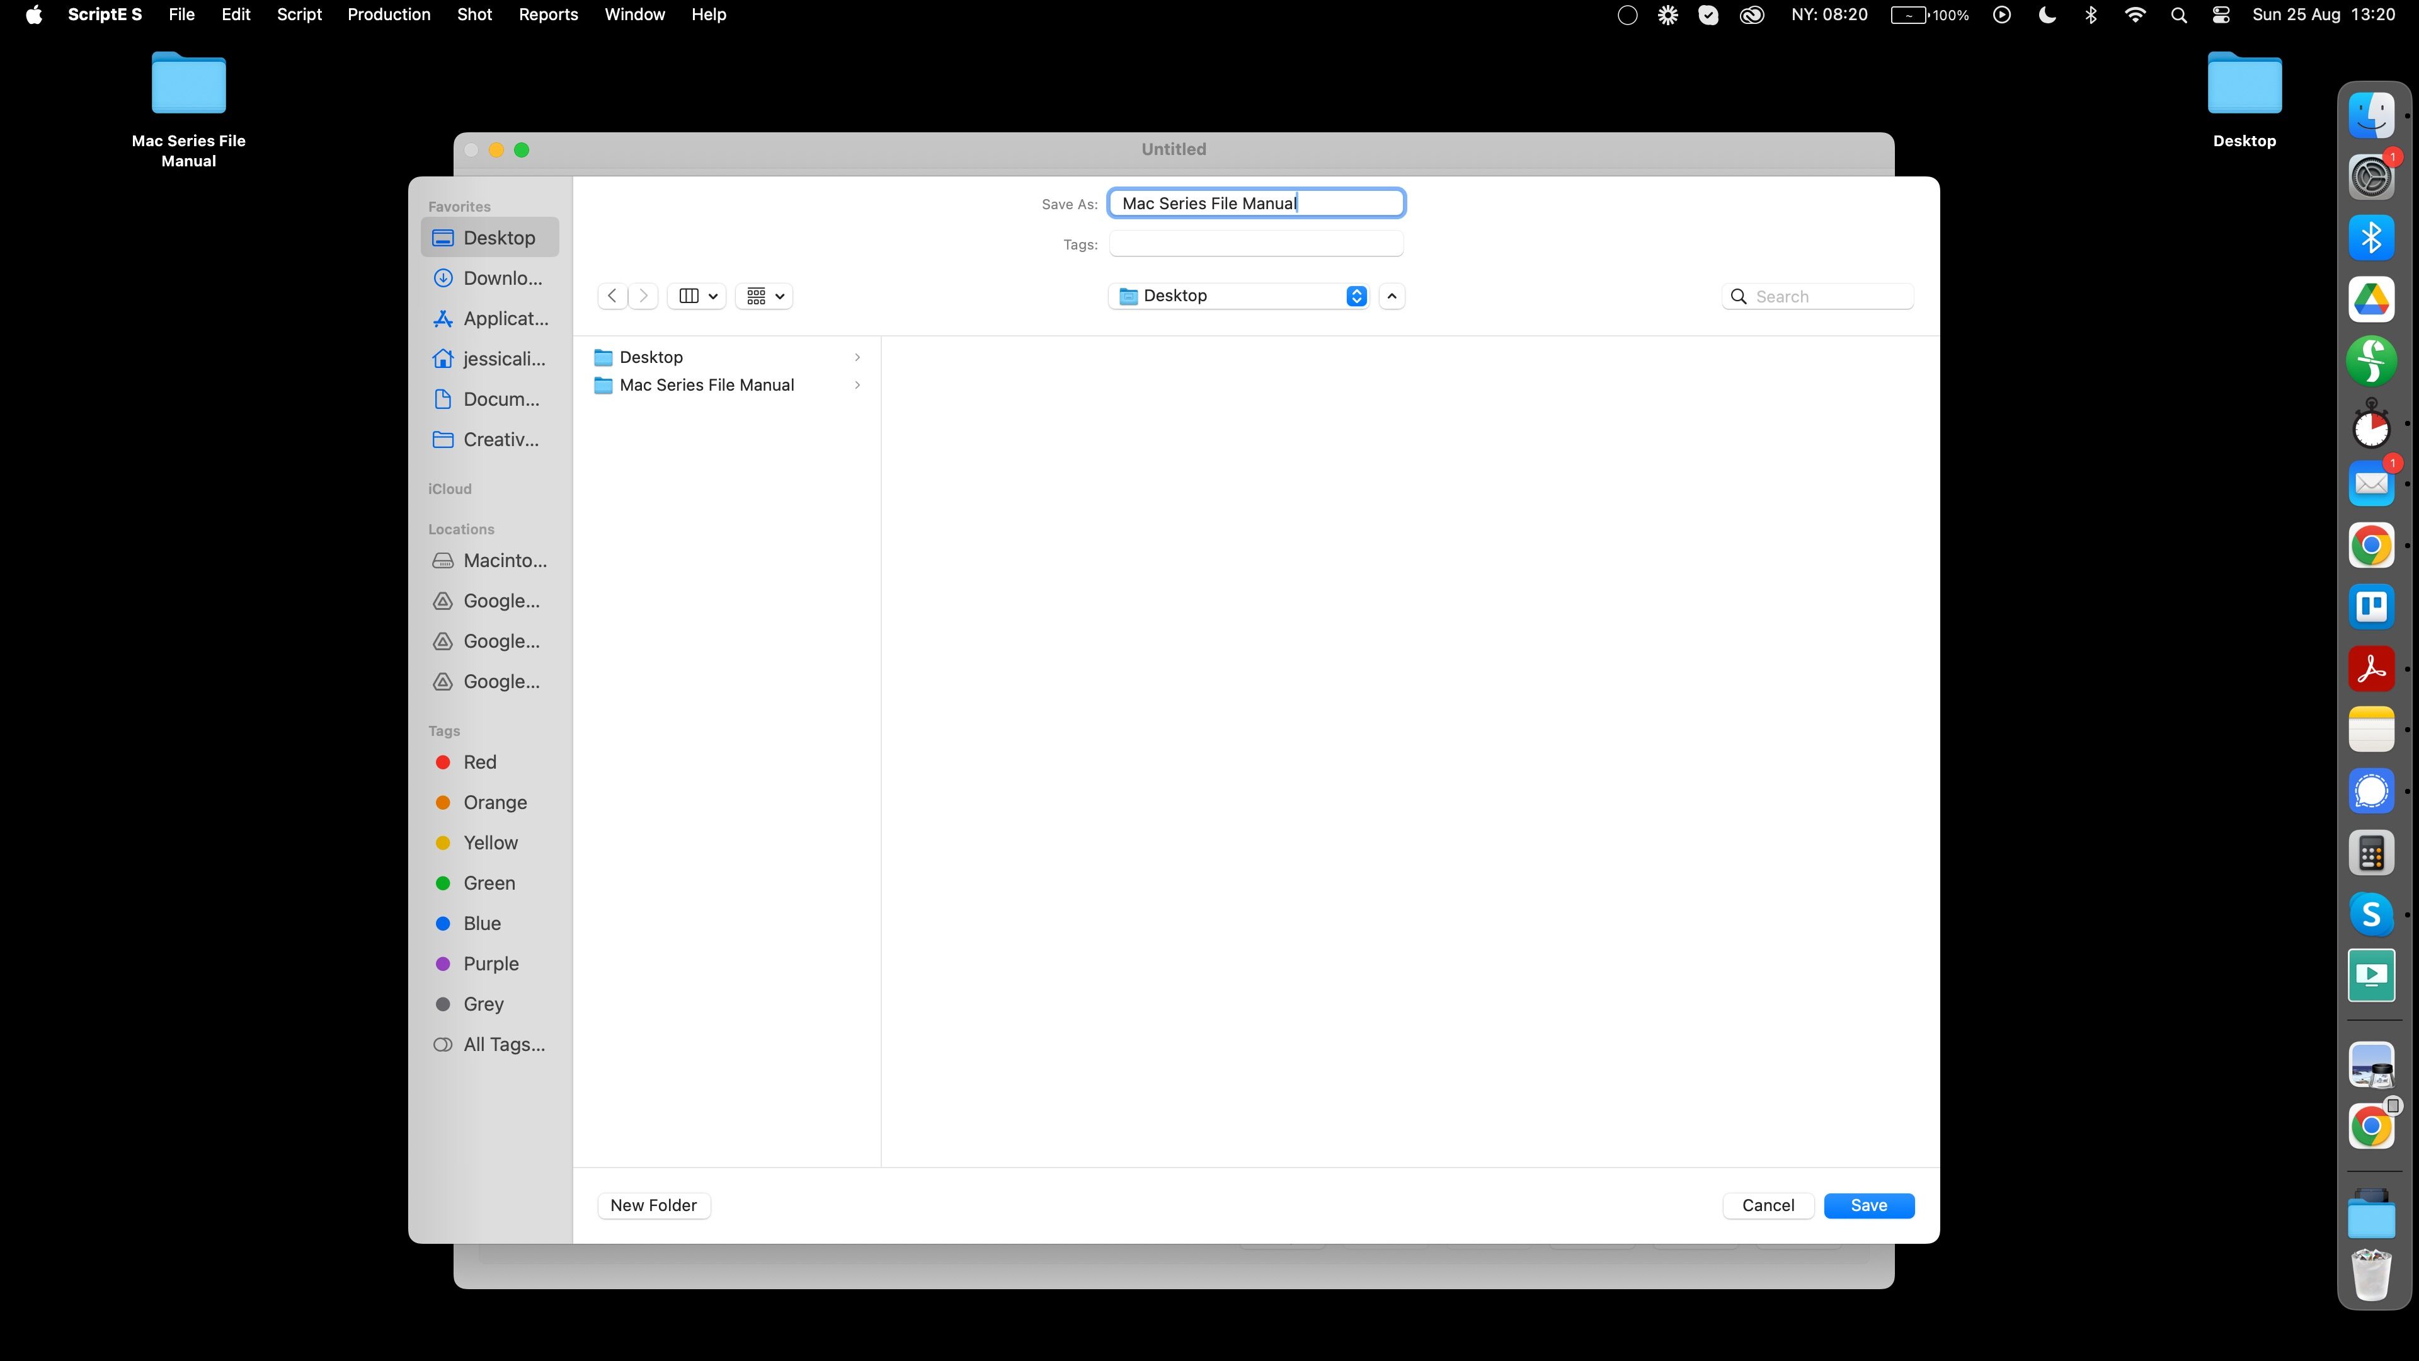This screenshot has width=2419, height=1361.
Task: Open the group-by grid dropdown
Action: [764, 296]
